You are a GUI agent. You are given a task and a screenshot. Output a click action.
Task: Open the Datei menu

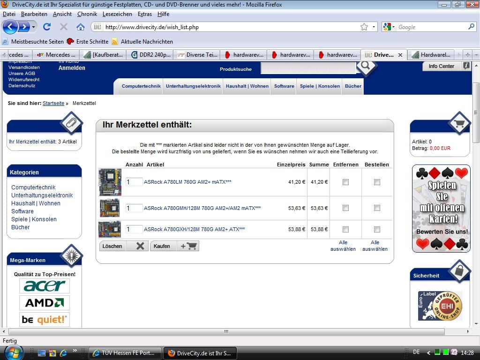(x=9, y=14)
